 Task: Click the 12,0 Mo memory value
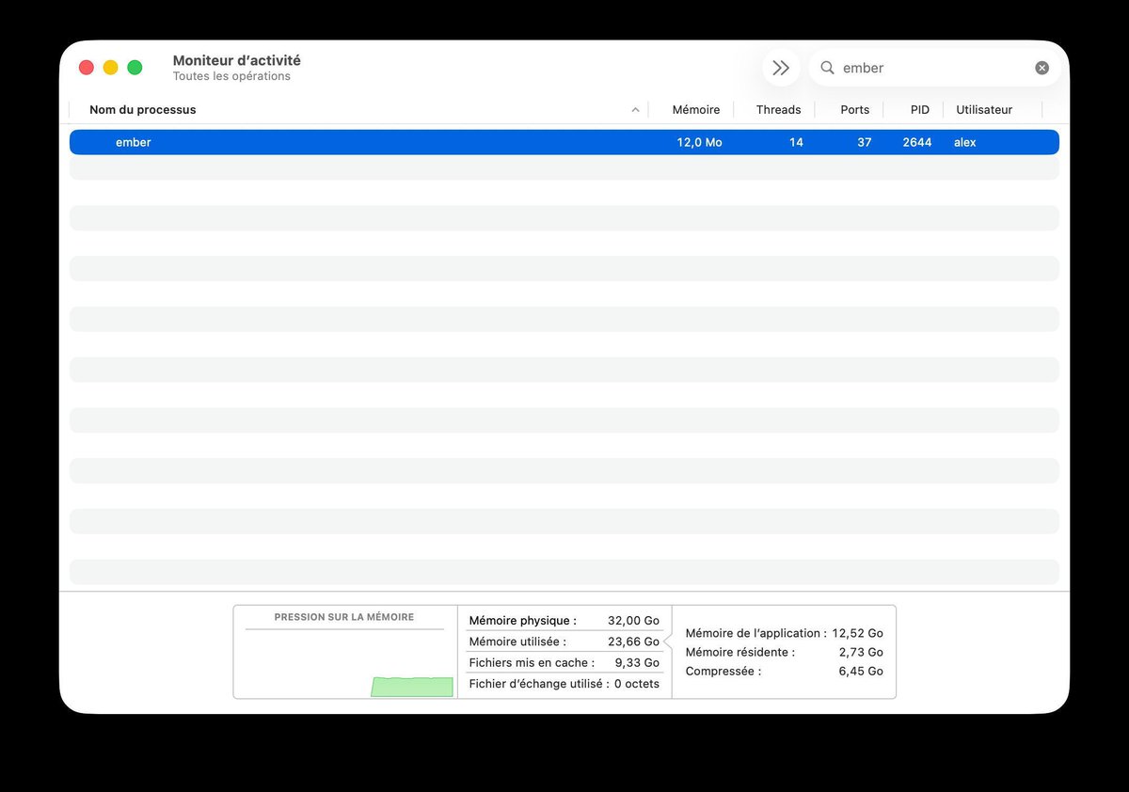coord(699,142)
